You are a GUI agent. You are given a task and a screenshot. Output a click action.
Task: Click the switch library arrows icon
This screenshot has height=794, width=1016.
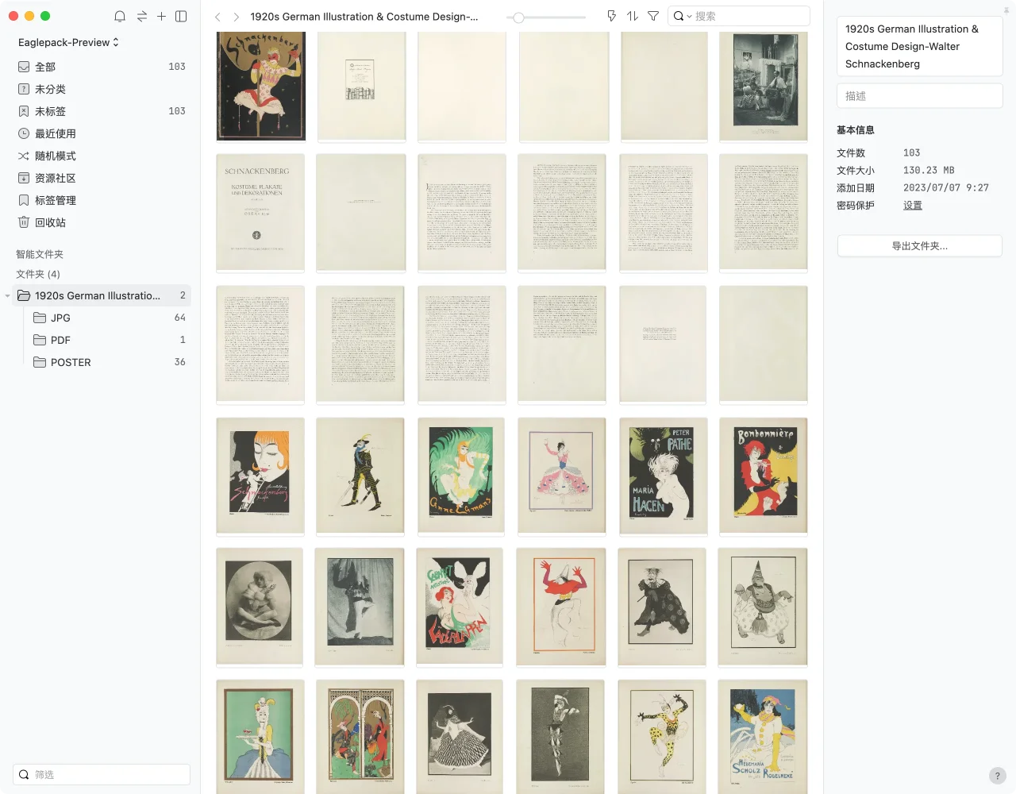pyautogui.click(x=141, y=16)
